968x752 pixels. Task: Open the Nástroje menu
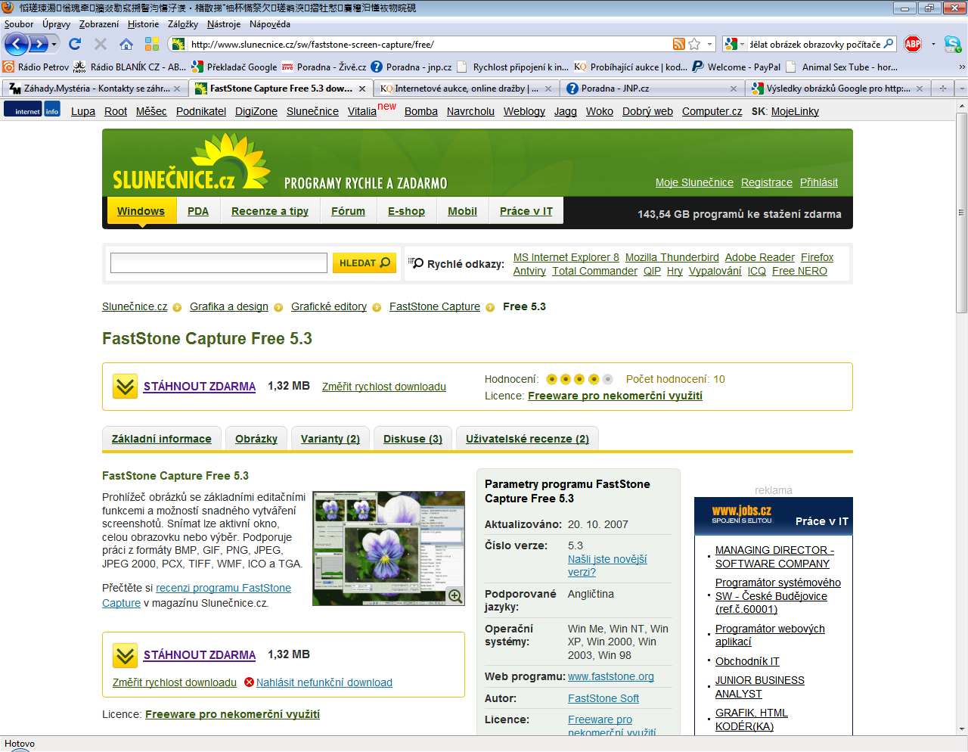pos(224,24)
